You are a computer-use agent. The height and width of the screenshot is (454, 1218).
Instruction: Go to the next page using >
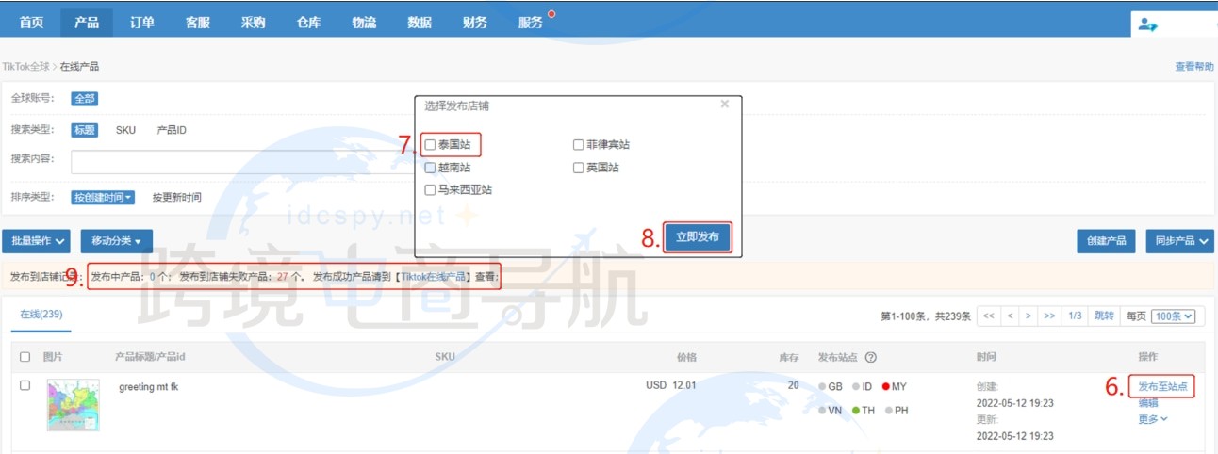click(x=1029, y=316)
